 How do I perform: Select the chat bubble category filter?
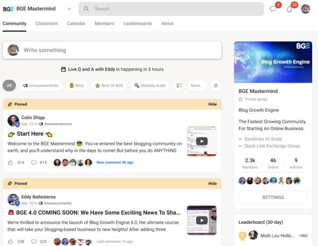(x=179, y=86)
